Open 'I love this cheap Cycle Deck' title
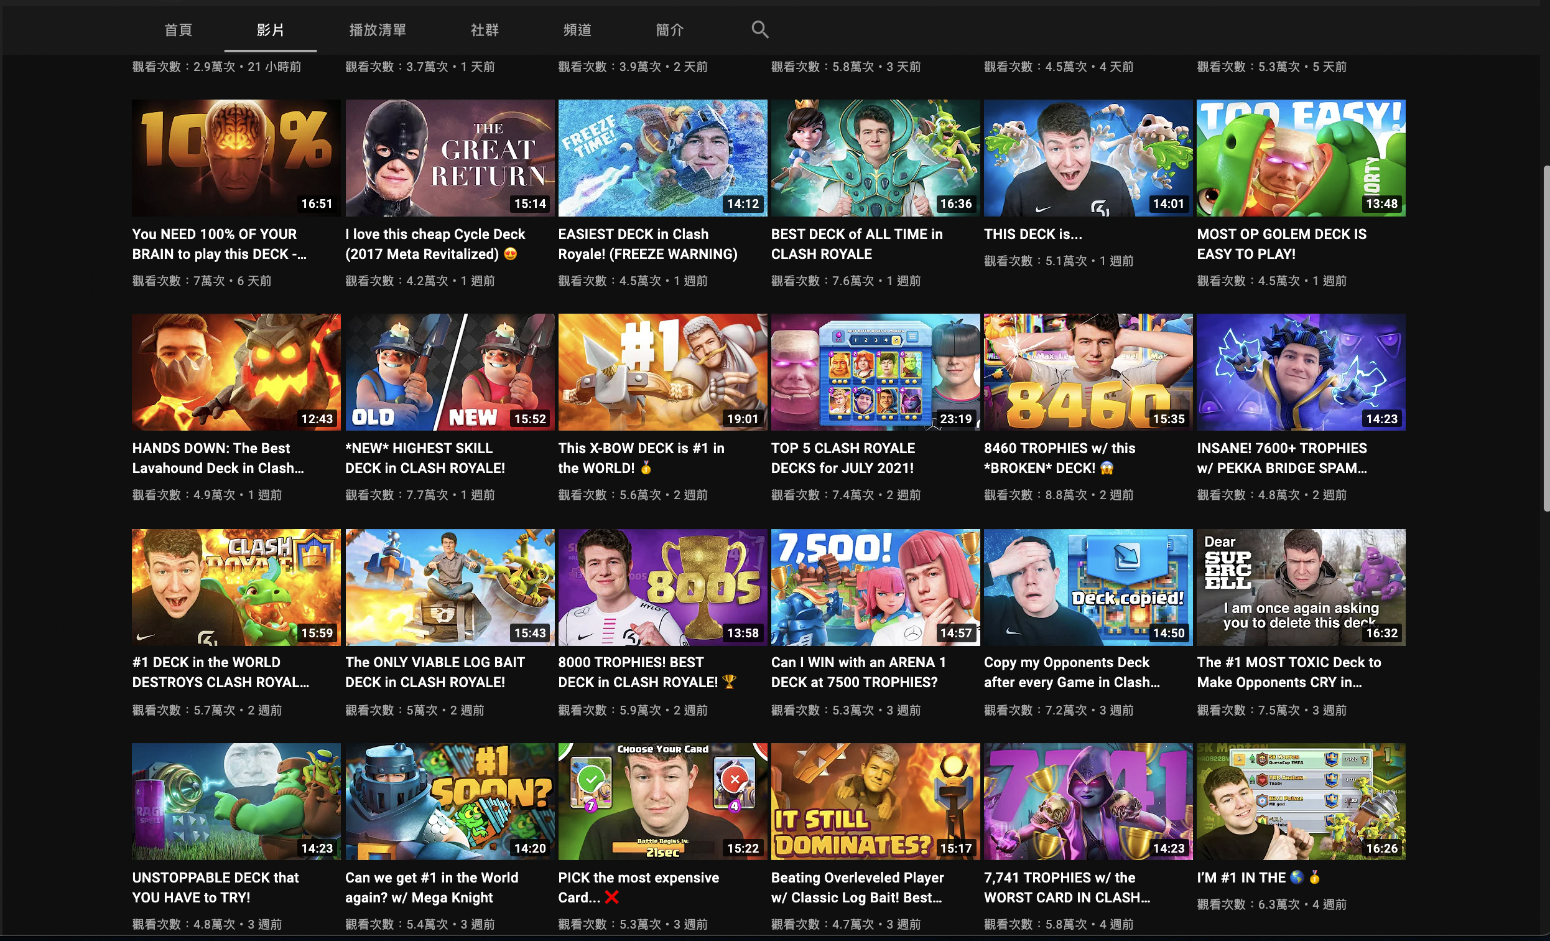This screenshot has width=1550, height=941. pyautogui.click(x=435, y=243)
